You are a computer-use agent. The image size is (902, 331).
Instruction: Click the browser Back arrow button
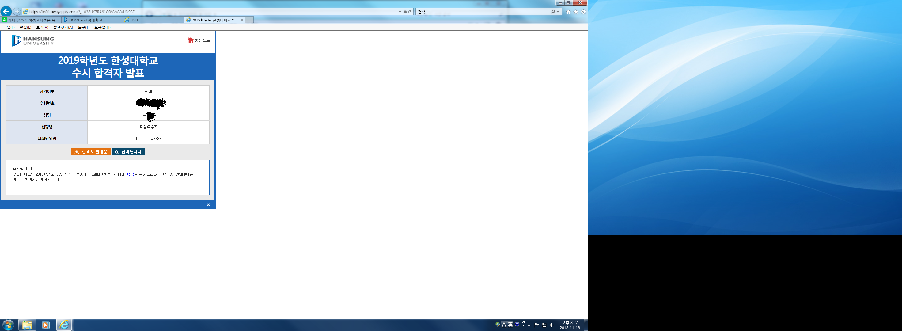[x=6, y=12]
